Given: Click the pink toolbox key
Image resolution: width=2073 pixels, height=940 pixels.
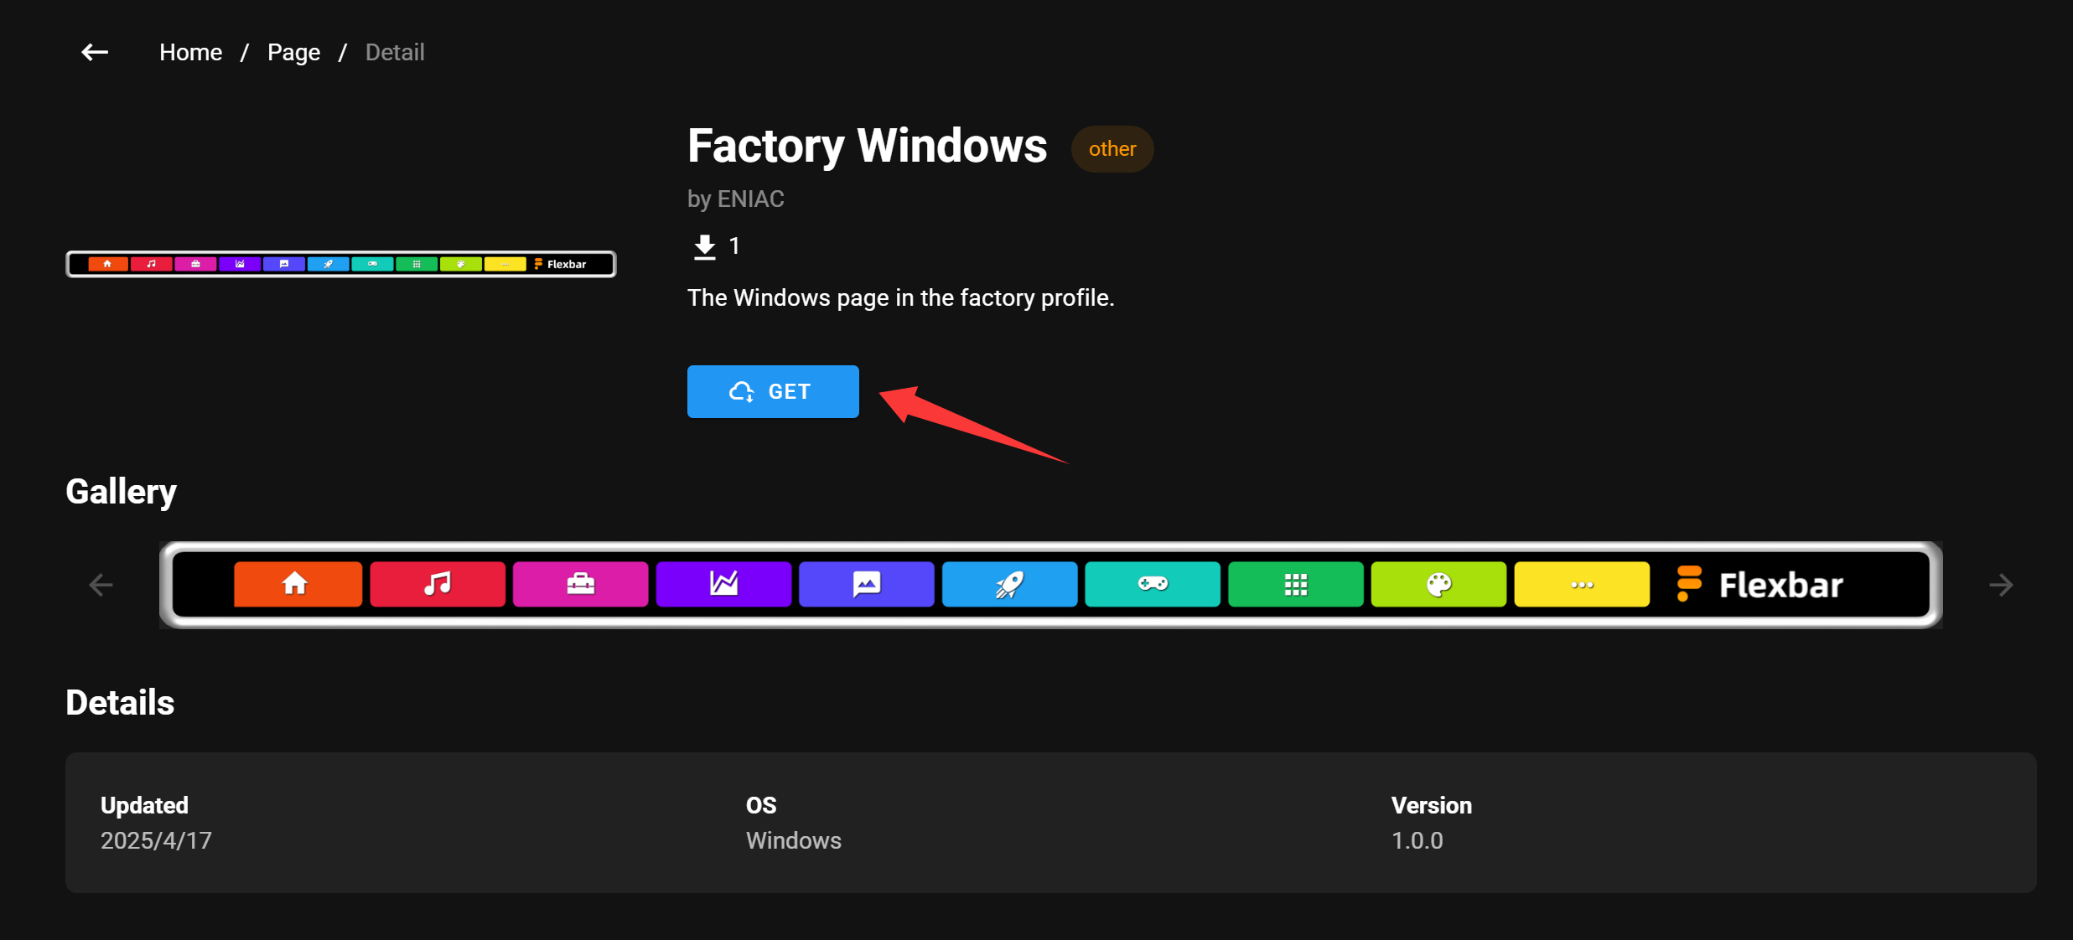Looking at the screenshot, I should pos(580,584).
